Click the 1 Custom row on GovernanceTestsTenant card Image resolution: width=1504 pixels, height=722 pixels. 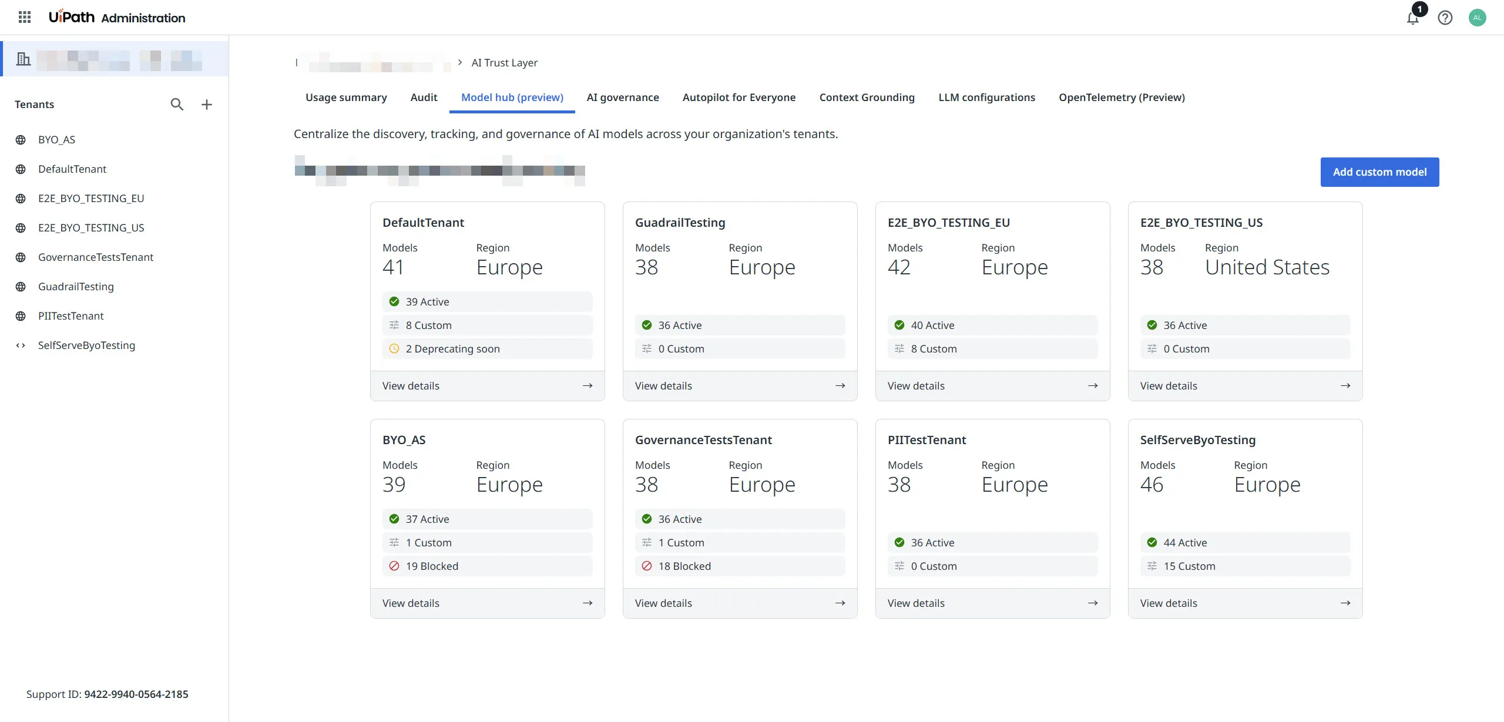tap(740, 542)
